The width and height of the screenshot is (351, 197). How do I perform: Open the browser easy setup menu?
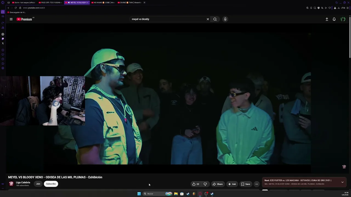point(347,8)
